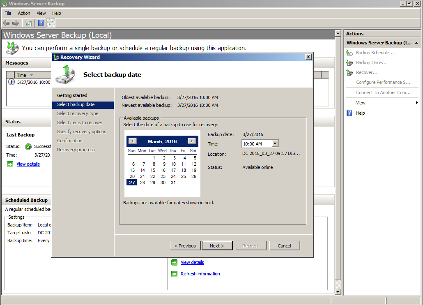Select March 28 in the calendar
This screenshot has width=423, height=305.
(143, 183)
